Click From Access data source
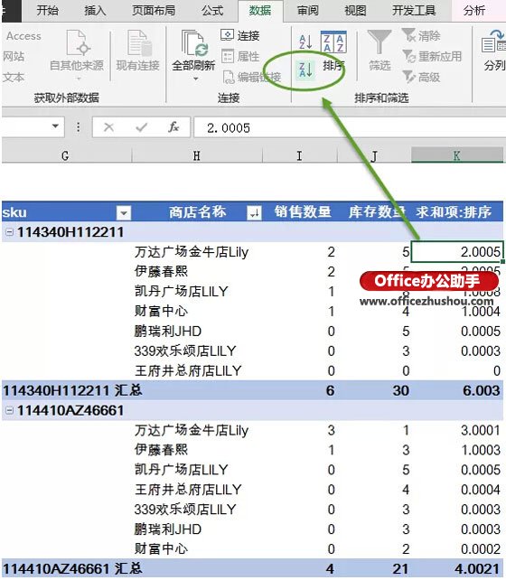This screenshot has width=506, height=580. click(23, 36)
